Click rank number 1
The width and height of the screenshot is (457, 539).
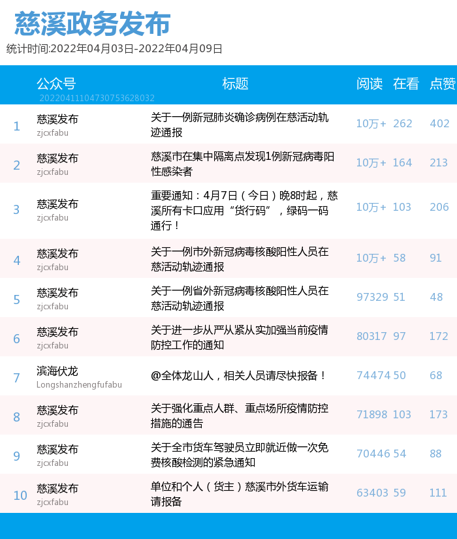[16, 127]
